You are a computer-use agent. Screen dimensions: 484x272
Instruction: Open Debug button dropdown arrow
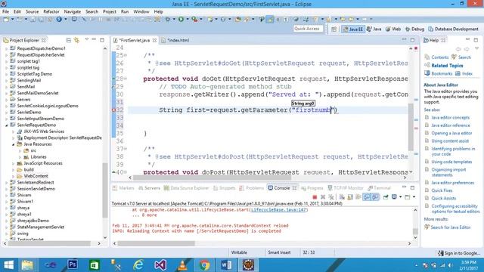pos(174,19)
